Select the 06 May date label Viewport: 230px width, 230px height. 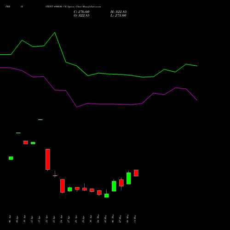click(x=113, y=218)
